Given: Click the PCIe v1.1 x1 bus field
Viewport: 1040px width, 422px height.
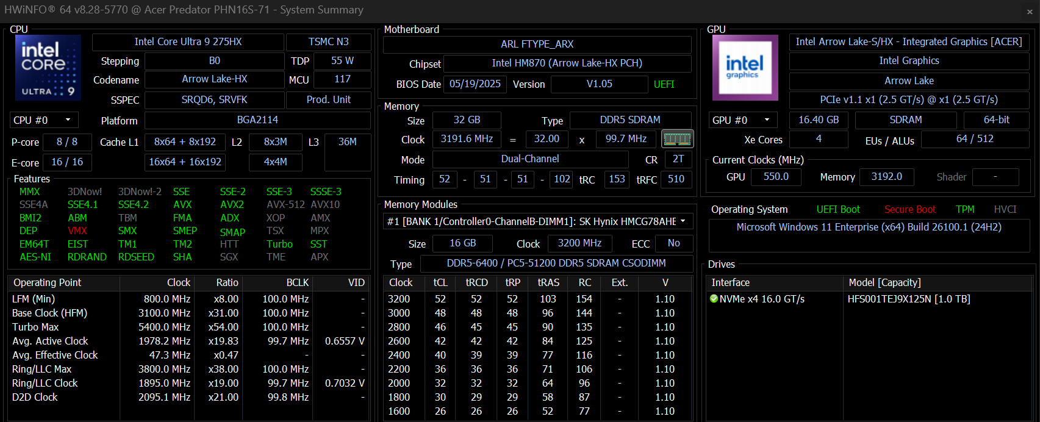Looking at the screenshot, I should [x=909, y=100].
